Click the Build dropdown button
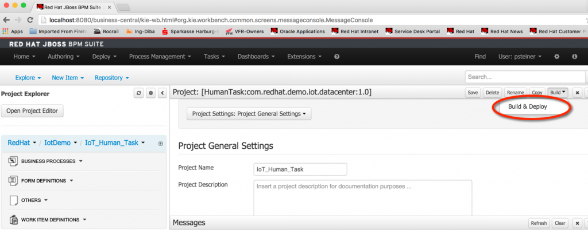588x230 pixels. click(558, 93)
